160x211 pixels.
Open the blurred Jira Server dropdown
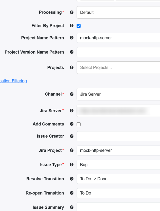pyautogui.click(x=118, y=111)
